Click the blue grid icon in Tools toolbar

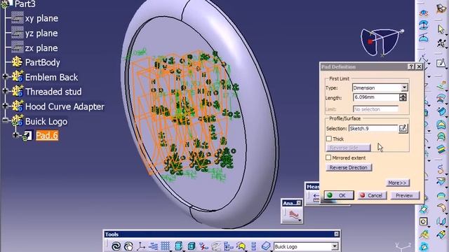tap(166, 246)
